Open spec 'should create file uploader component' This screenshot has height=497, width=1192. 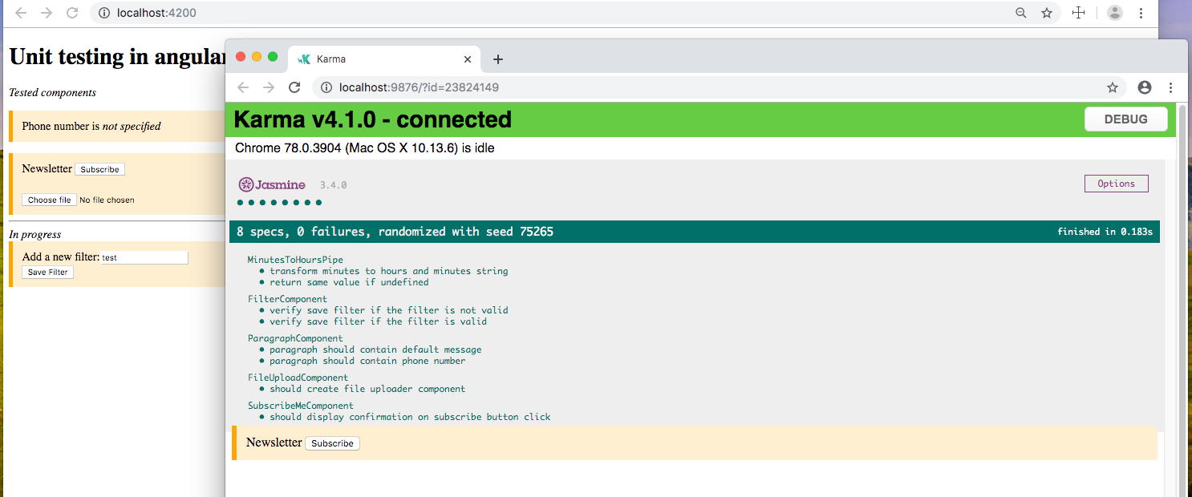point(367,389)
